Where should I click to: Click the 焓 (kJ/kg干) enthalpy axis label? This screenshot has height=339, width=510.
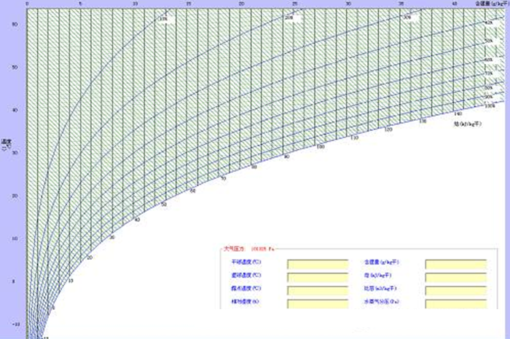tap(466, 124)
